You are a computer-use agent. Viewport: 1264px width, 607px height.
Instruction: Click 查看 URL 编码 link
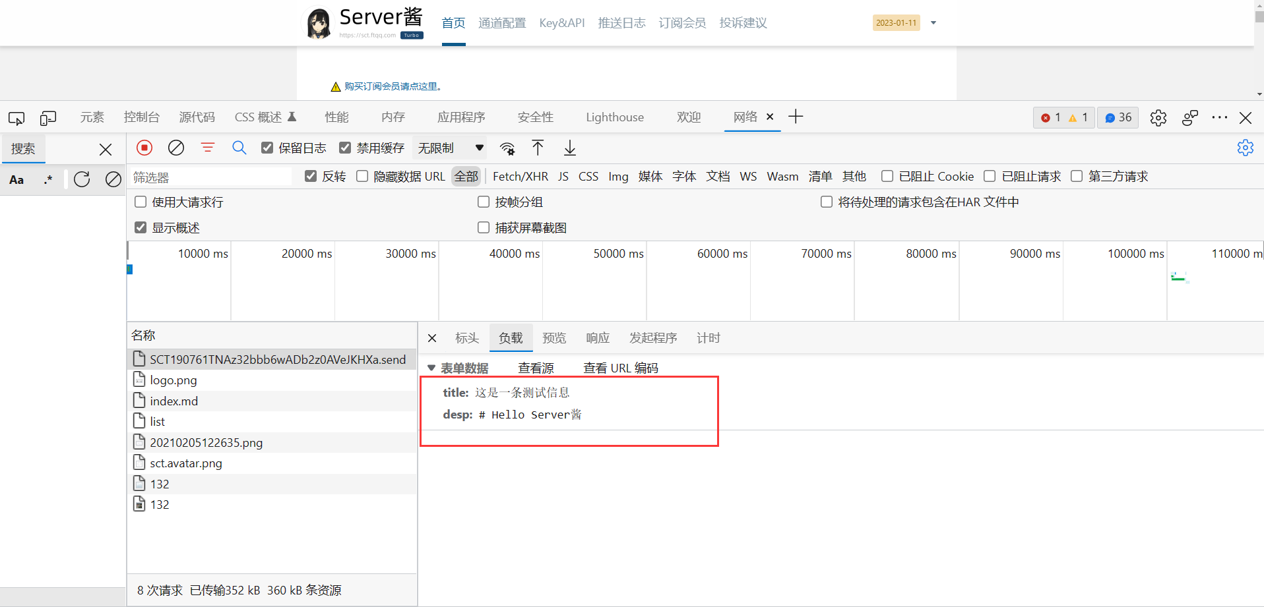(621, 368)
